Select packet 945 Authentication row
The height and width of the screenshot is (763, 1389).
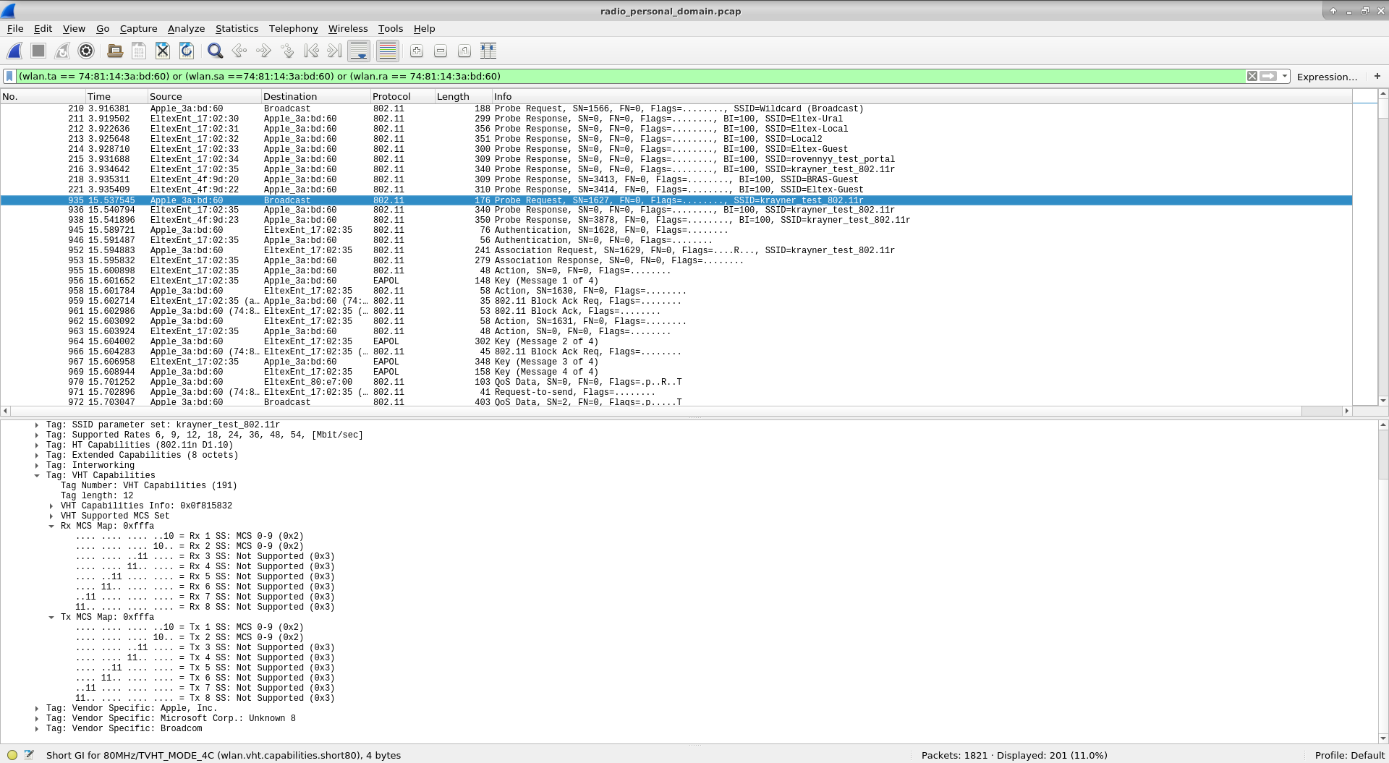click(x=676, y=230)
